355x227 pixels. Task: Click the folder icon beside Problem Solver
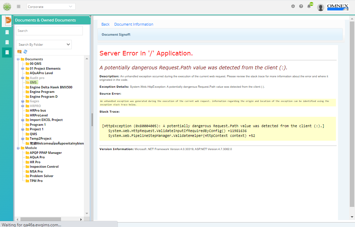click(x=27, y=176)
